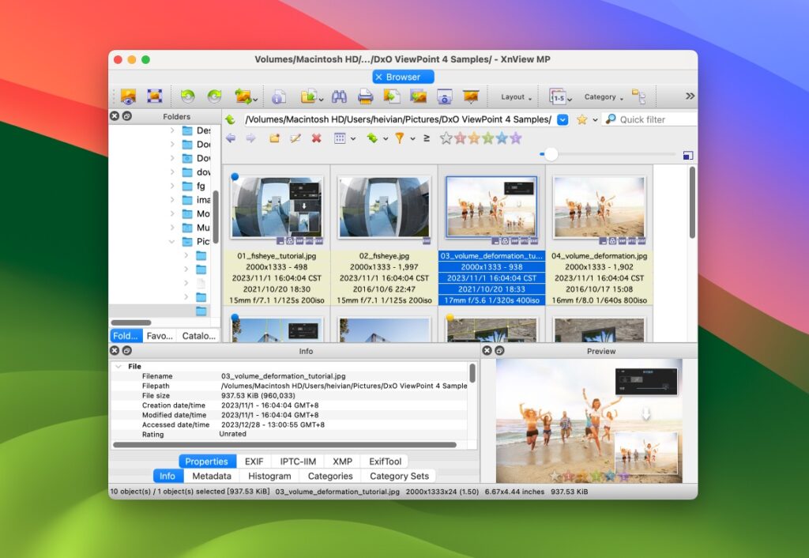
Task: Rotate the selected image counterclockwise
Action: (x=187, y=96)
